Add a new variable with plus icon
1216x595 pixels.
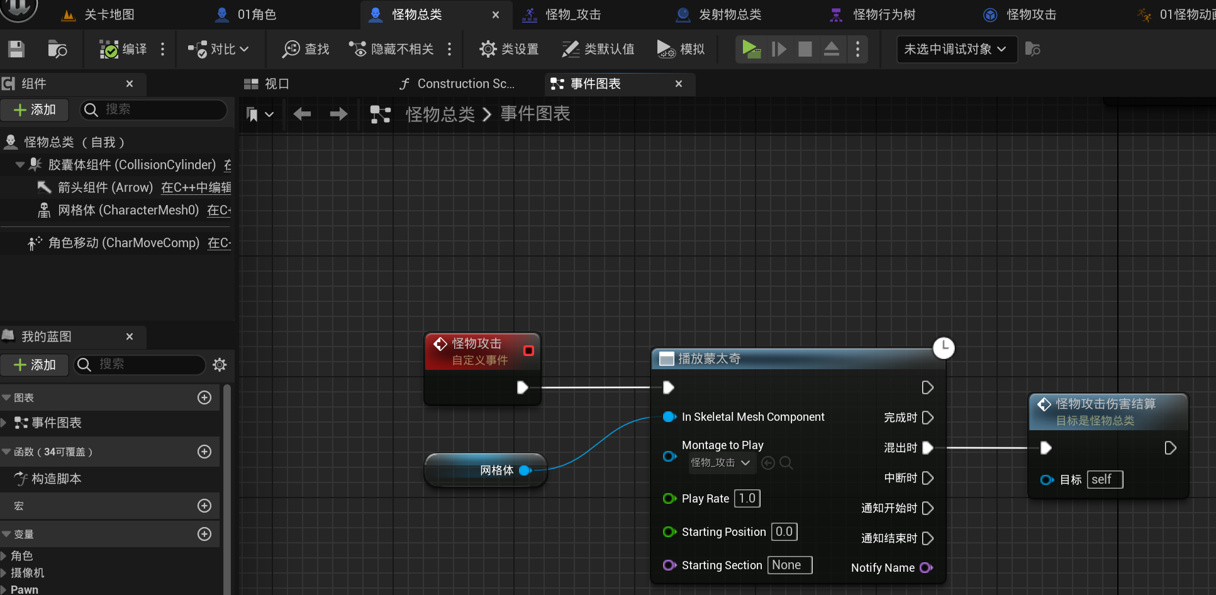(204, 534)
